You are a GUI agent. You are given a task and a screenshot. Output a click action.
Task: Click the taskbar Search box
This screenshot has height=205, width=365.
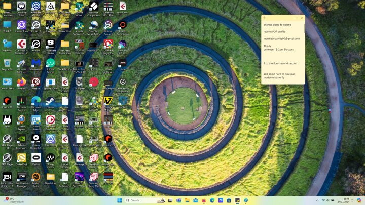(145, 200)
